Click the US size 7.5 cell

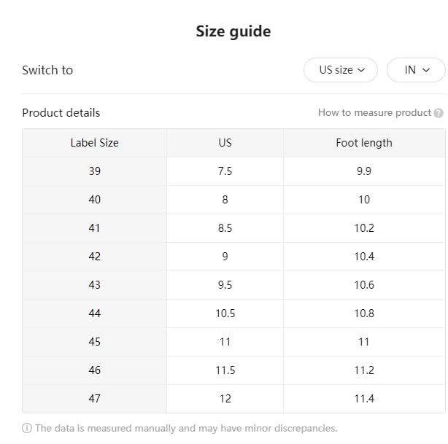(x=225, y=171)
